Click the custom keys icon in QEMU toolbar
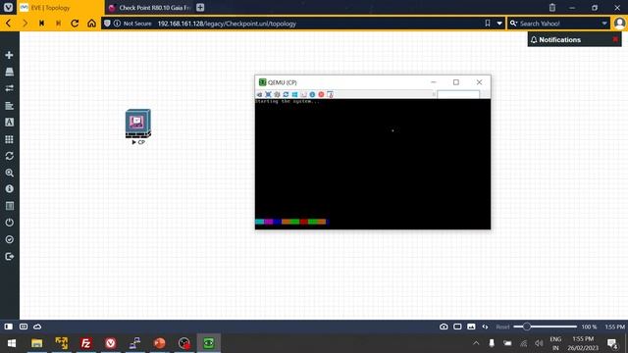628x353 pixels. click(303, 94)
